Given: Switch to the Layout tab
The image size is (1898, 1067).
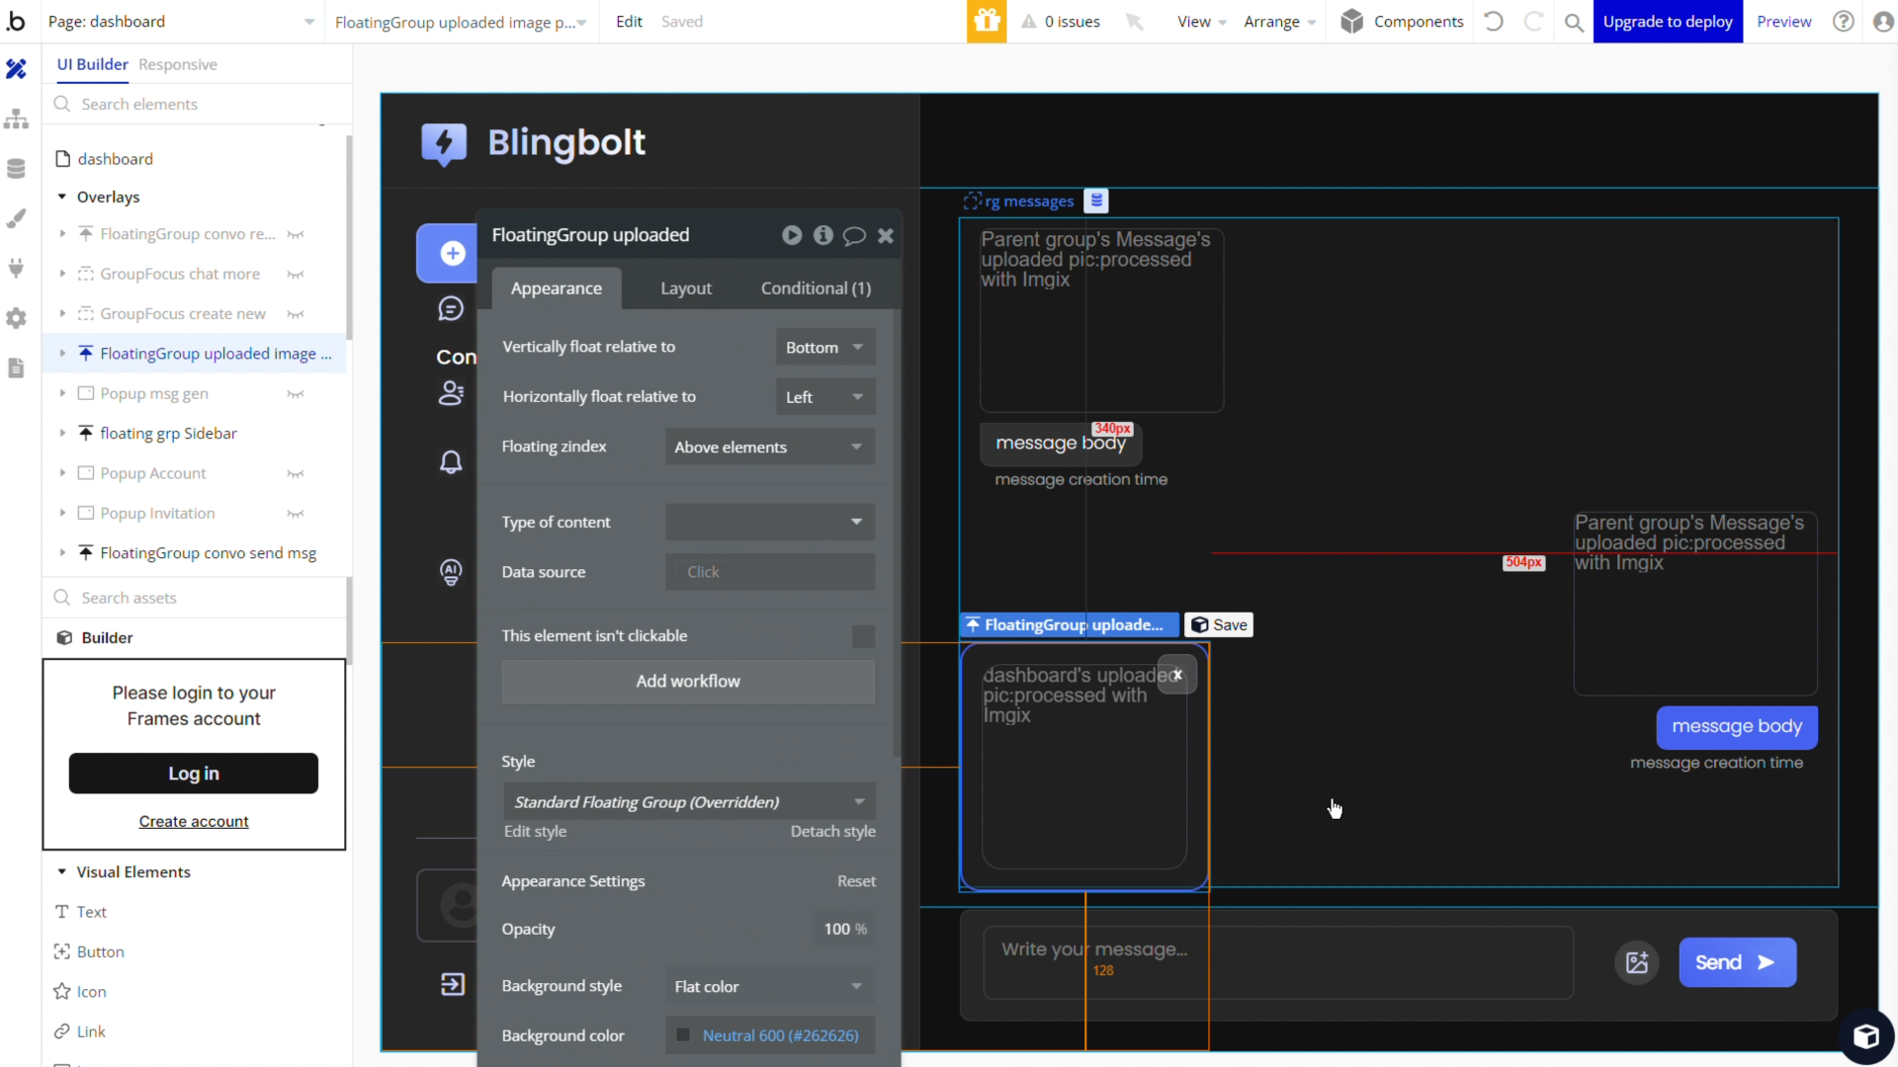Looking at the screenshot, I should coord(685,288).
